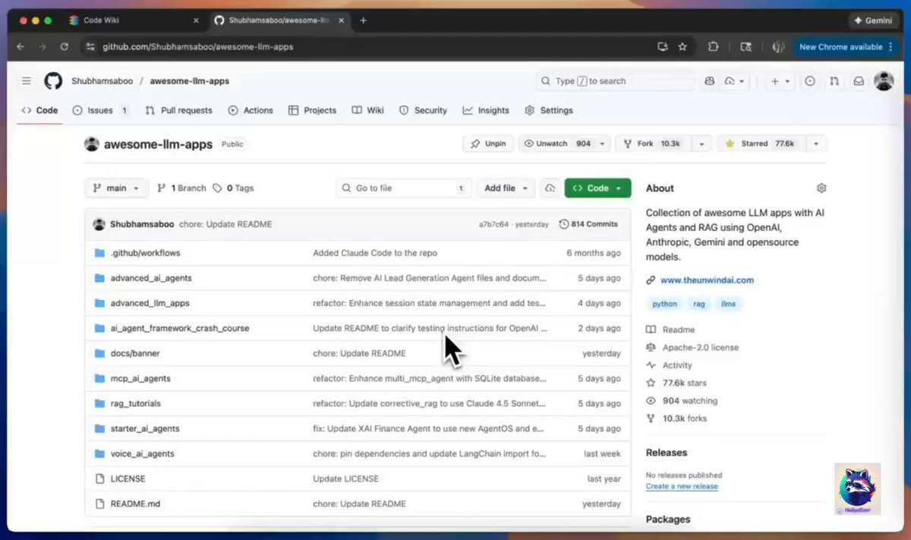This screenshot has height=540, width=911.
Task: Bookmark this page with the star icon
Action: [682, 46]
